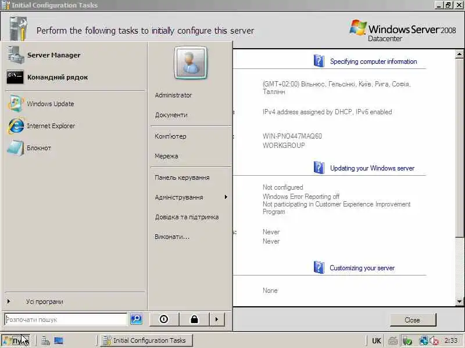Click Close button in configuration window
Image resolution: width=465 pixels, height=348 pixels.
pos(413,320)
